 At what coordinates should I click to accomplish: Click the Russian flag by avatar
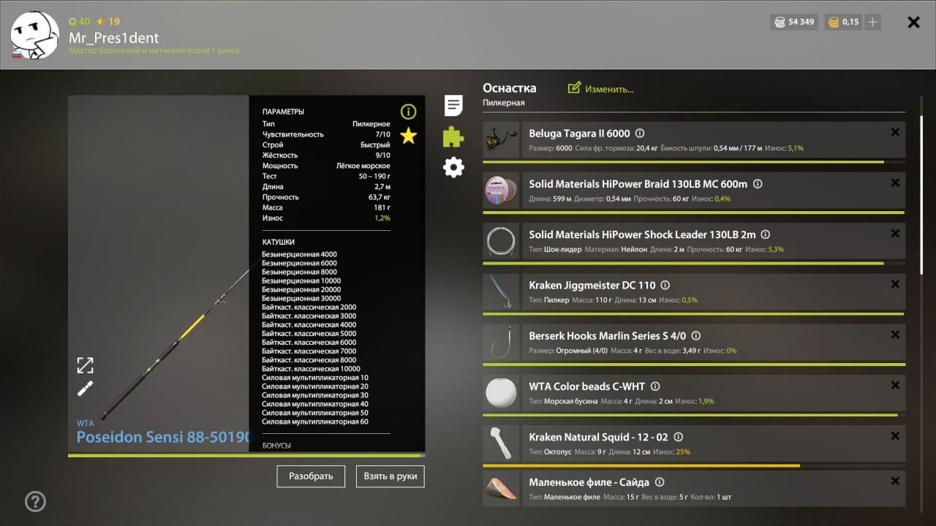pyautogui.click(x=16, y=54)
